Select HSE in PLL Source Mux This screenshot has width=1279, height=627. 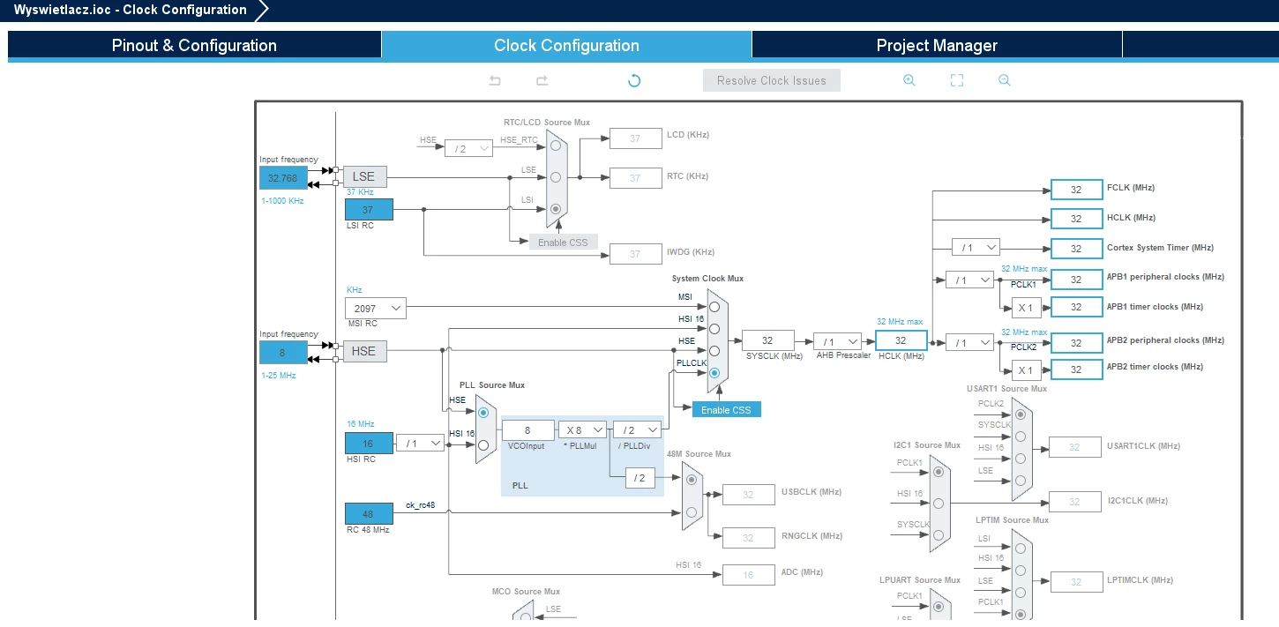coord(483,413)
